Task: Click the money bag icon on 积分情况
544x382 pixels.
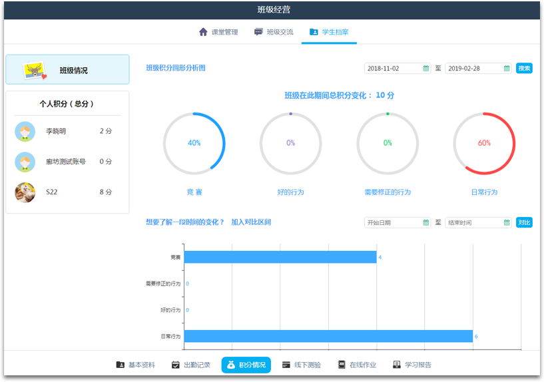Action: (x=230, y=365)
